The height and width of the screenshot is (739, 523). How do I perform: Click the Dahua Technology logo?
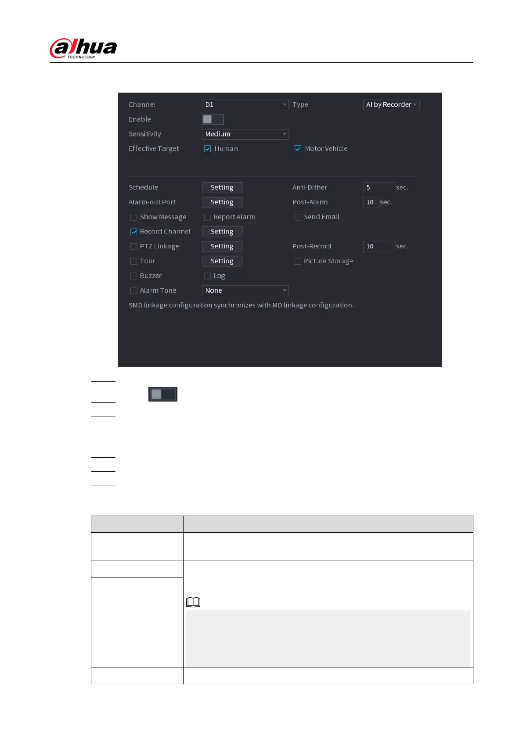(83, 48)
